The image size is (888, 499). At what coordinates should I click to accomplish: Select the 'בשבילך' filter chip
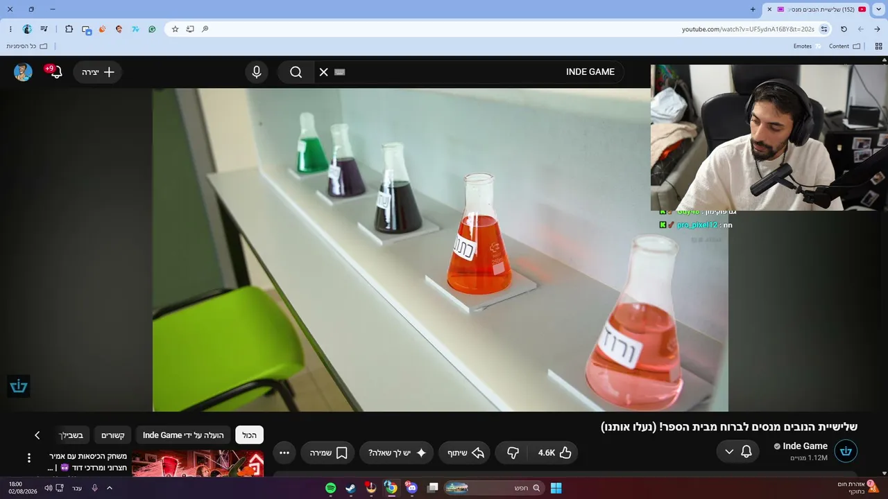coord(71,435)
